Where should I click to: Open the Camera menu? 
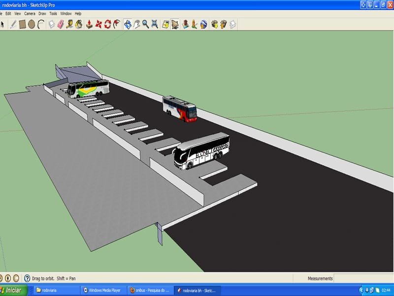click(30, 14)
